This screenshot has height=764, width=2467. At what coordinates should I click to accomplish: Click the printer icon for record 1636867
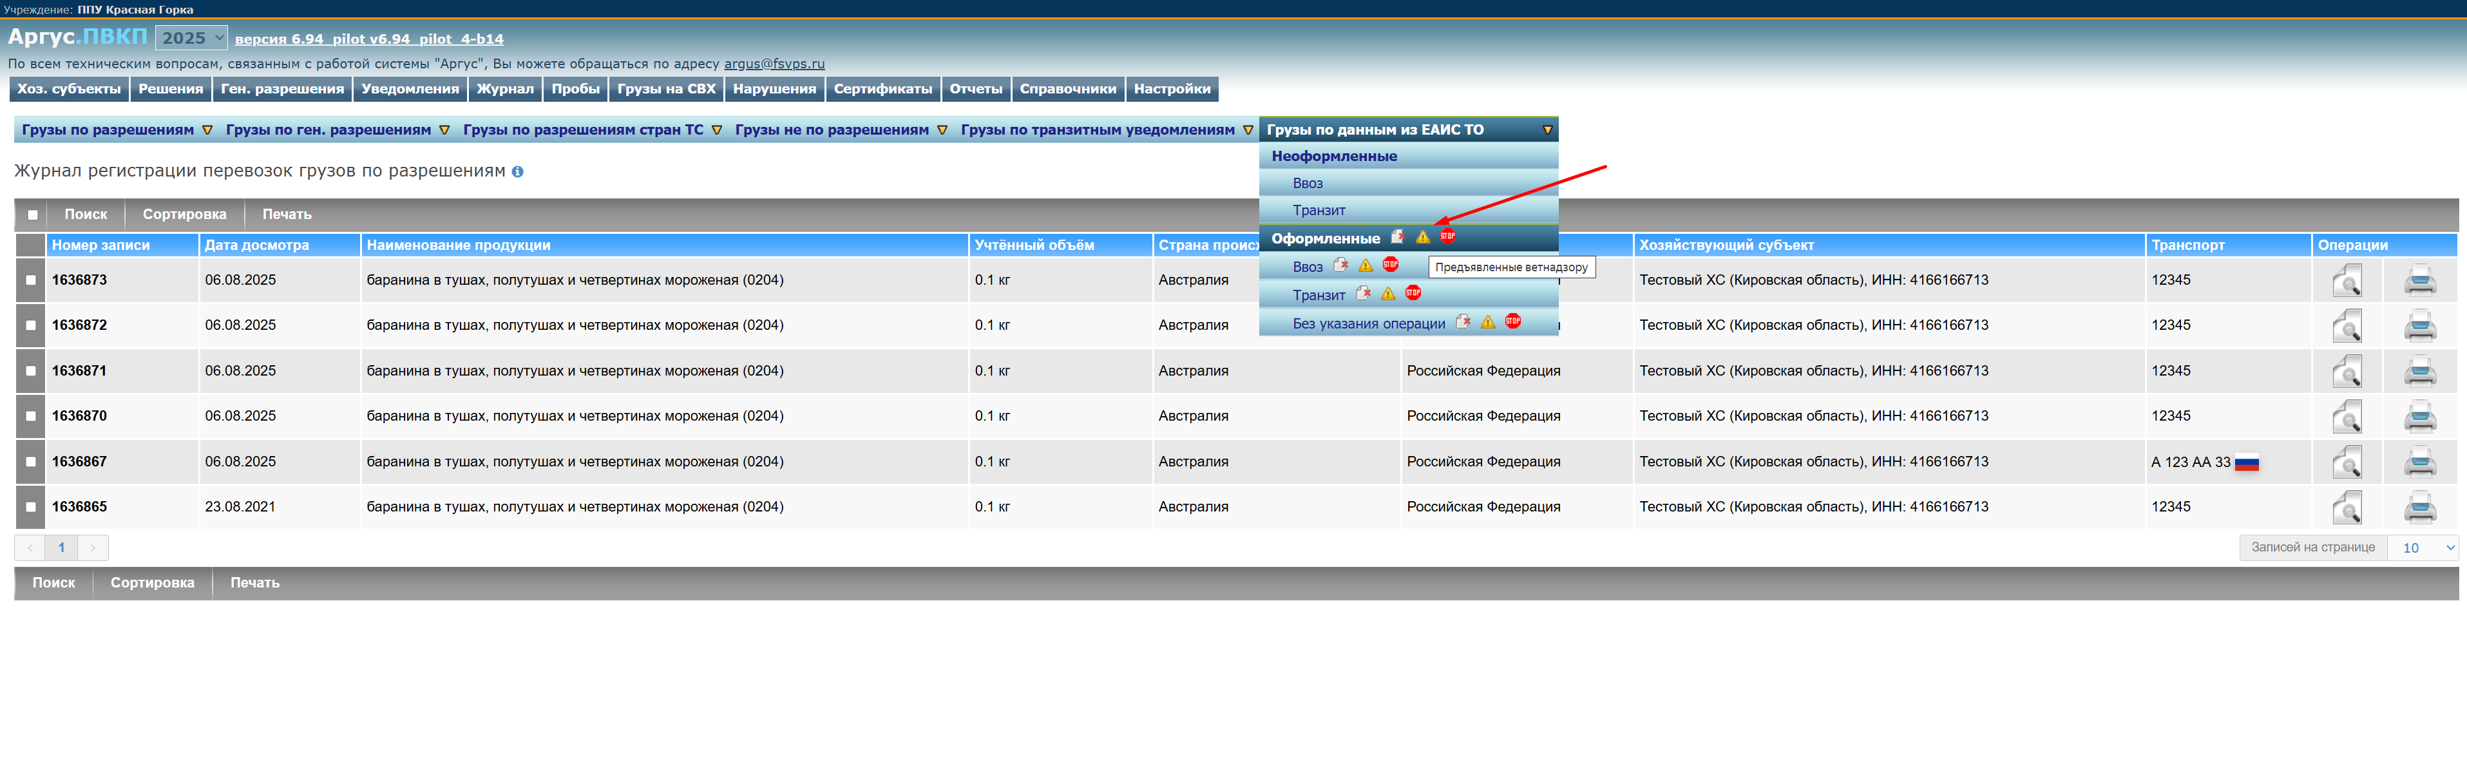click(x=2419, y=463)
